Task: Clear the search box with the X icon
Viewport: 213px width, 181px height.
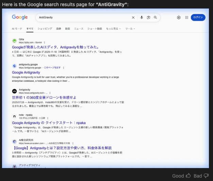Action: click(133, 17)
